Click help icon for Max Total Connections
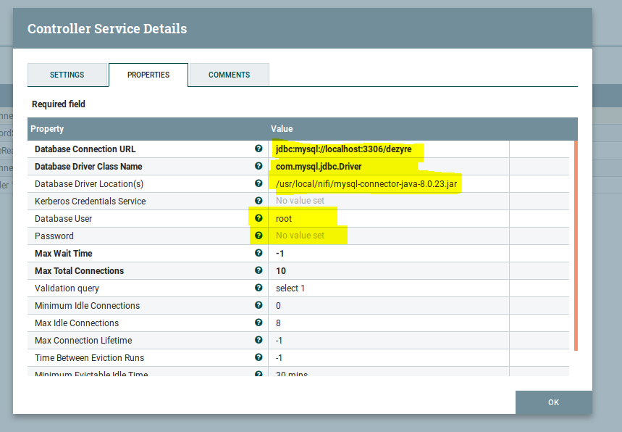The width and height of the screenshot is (622, 432). pos(259,270)
